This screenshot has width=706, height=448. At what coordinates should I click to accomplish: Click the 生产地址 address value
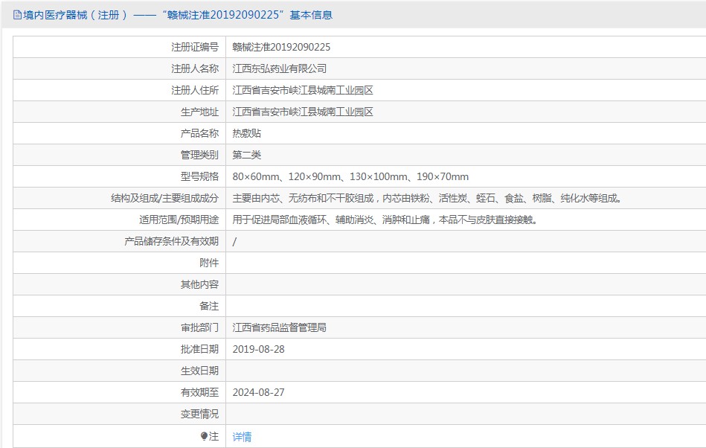[303, 112]
